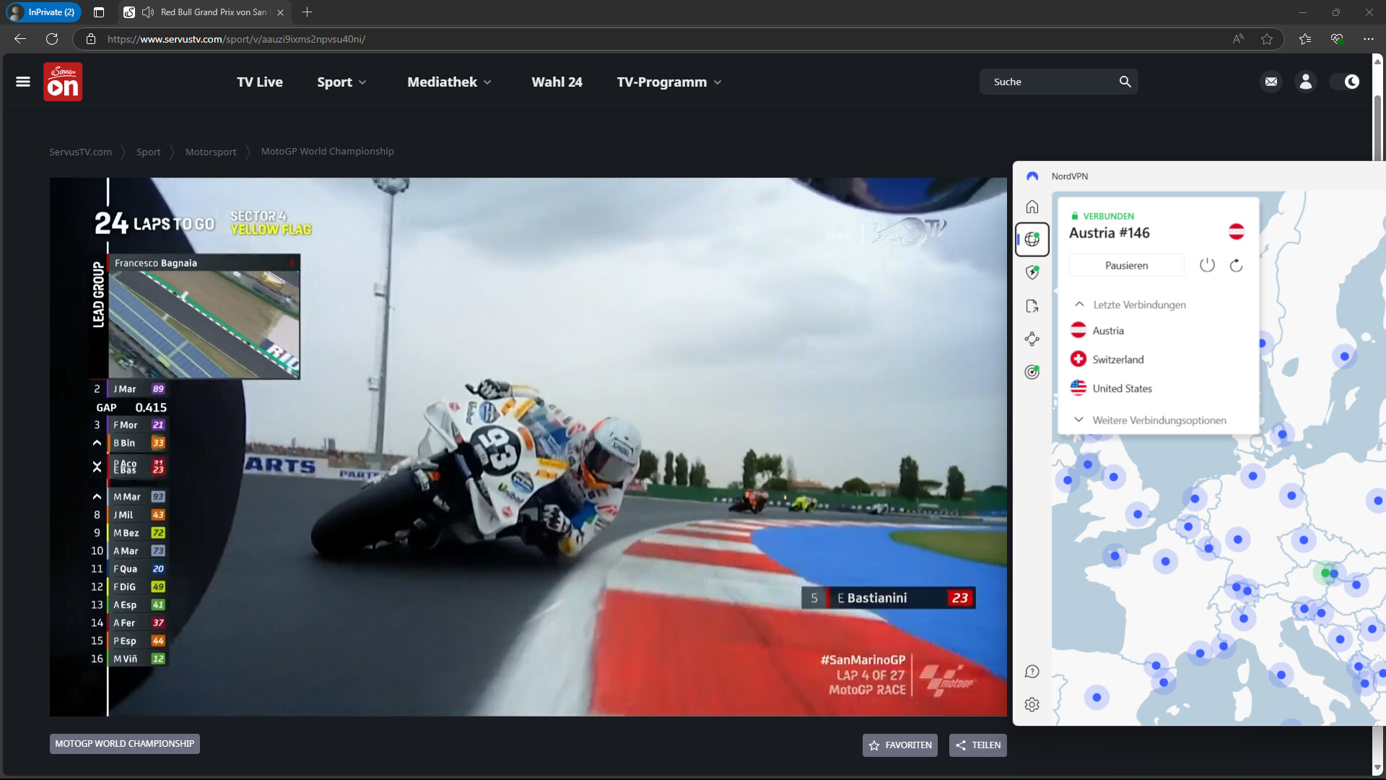
Task: Click the VPN disconnect power icon
Action: point(1207,265)
